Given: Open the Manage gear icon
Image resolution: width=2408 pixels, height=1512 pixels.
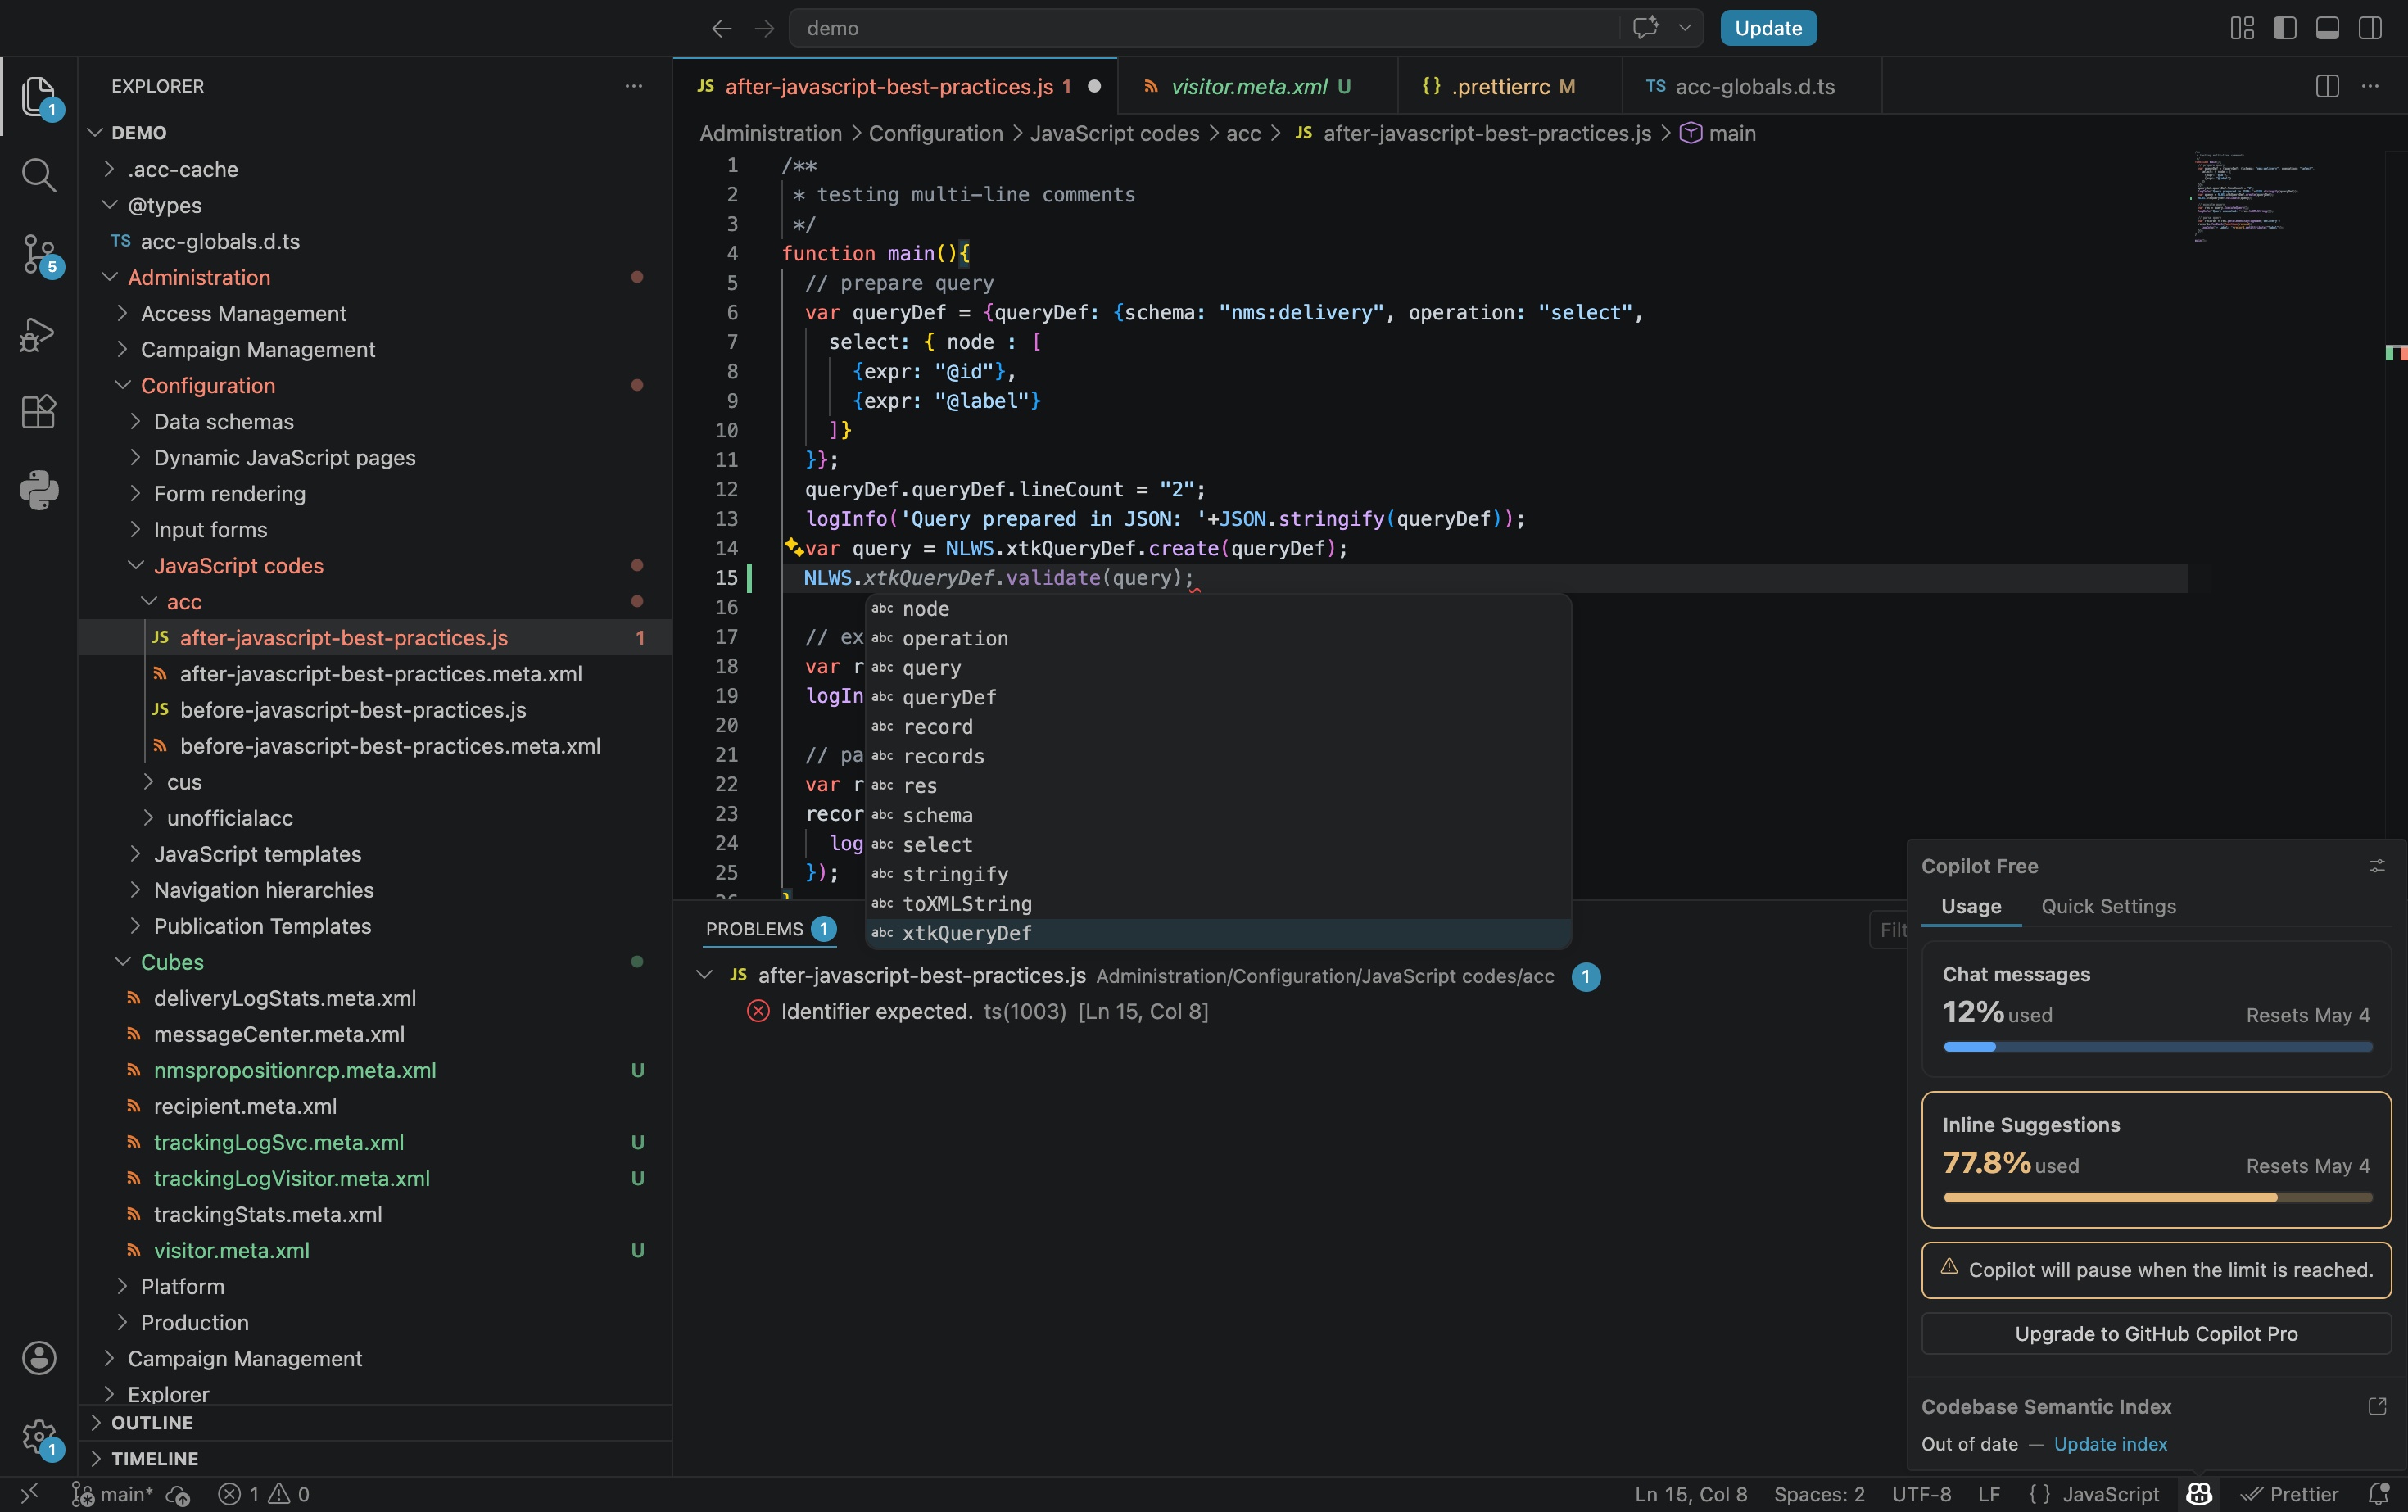Looking at the screenshot, I should (x=40, y=1438).
